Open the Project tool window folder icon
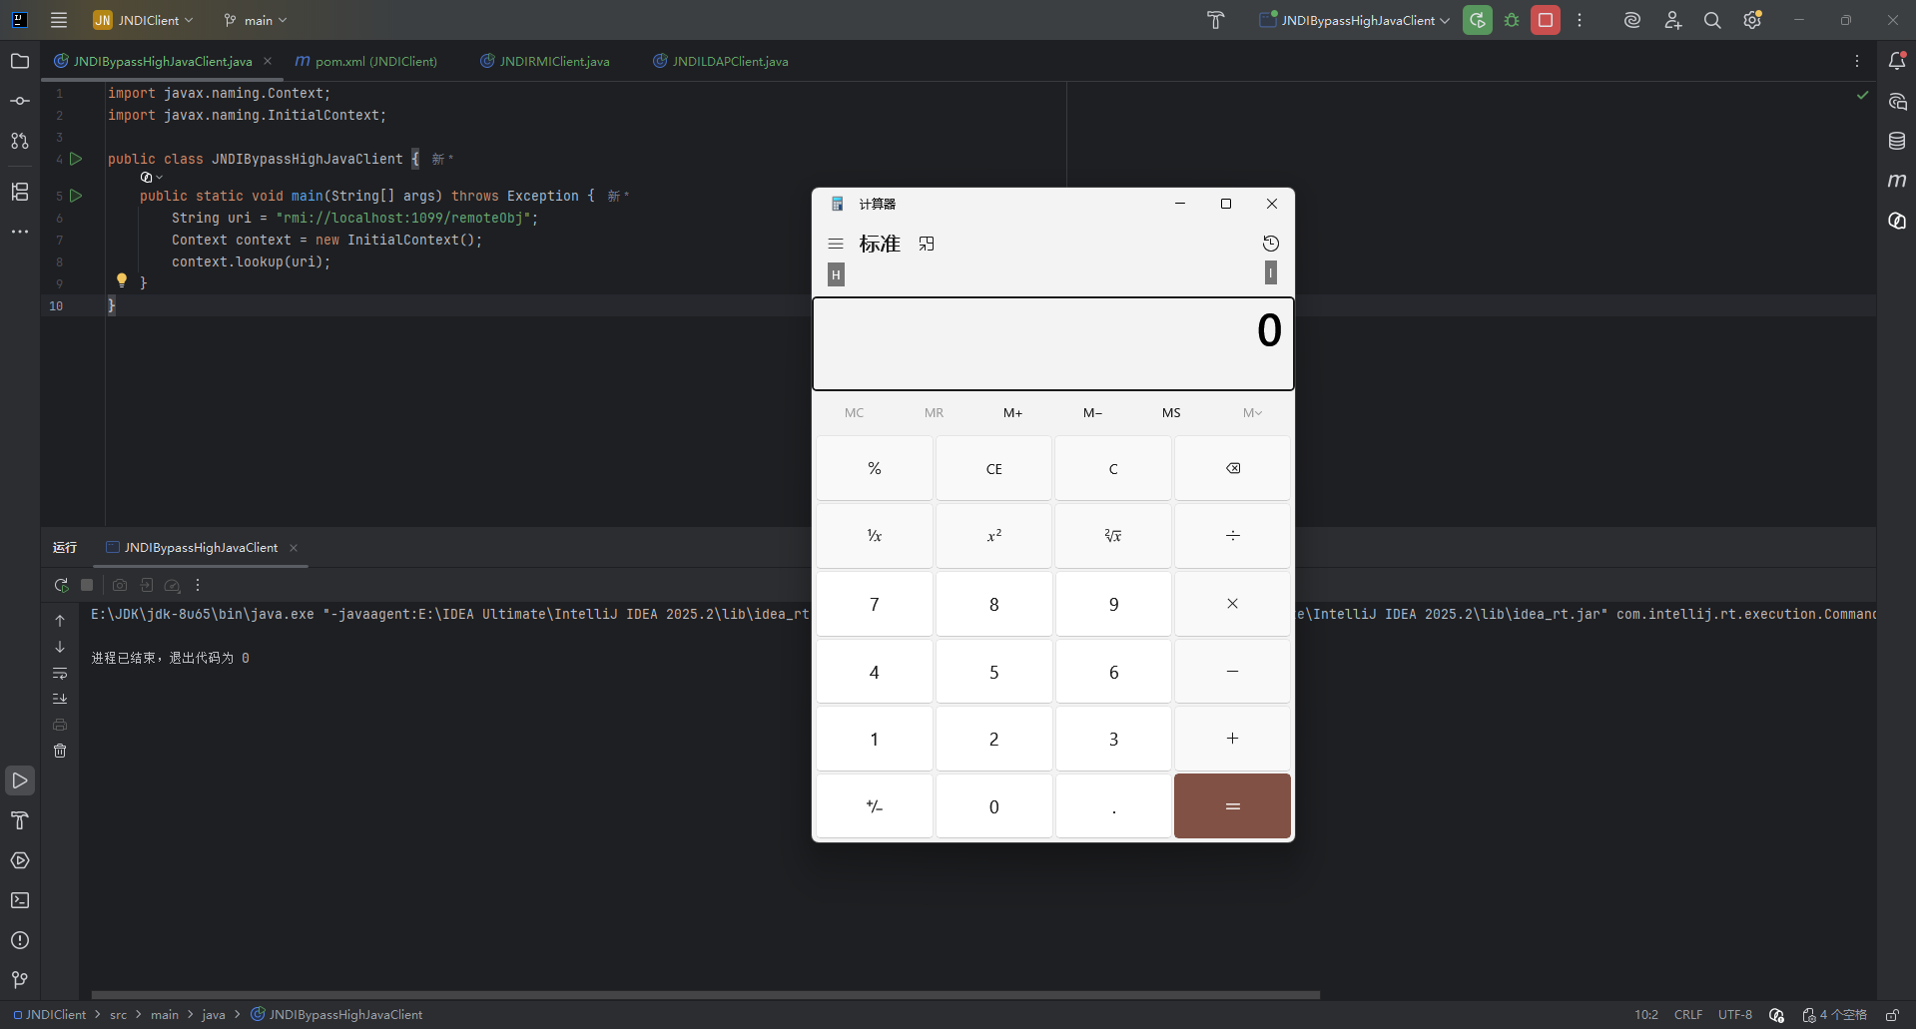This screenshot has height=1029, width=1916. 19,61
